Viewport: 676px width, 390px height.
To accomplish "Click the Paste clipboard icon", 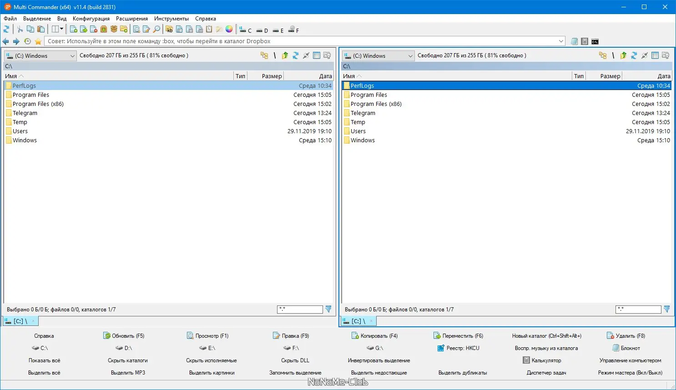I will tap(41, 30).
